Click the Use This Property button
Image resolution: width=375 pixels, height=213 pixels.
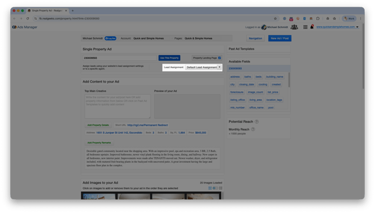(170, 58)
